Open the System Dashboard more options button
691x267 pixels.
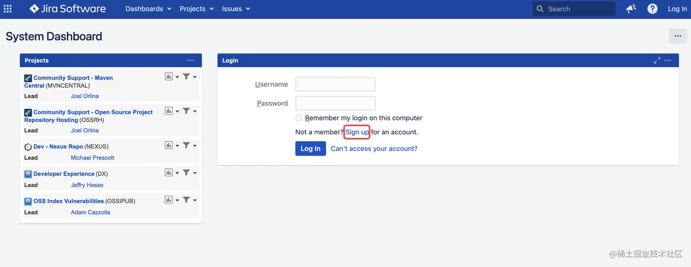pos(678,36)
